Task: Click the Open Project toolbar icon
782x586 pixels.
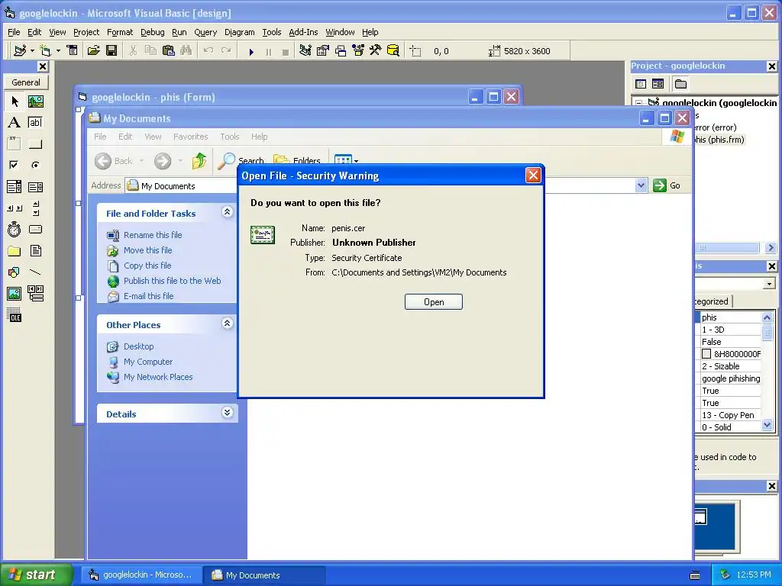Action: (x=93, y=51)
